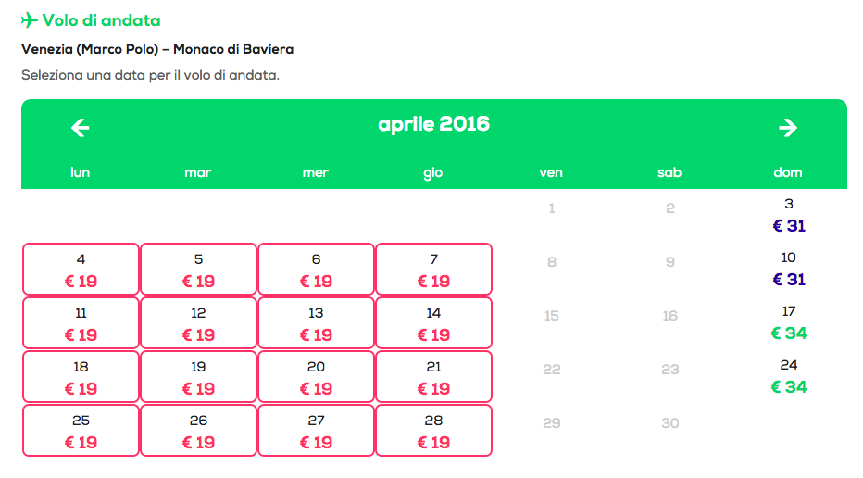Screen dimensions: 863x478
Task: Select Sunday April 3 at €31
Action: tap(788, 216)
